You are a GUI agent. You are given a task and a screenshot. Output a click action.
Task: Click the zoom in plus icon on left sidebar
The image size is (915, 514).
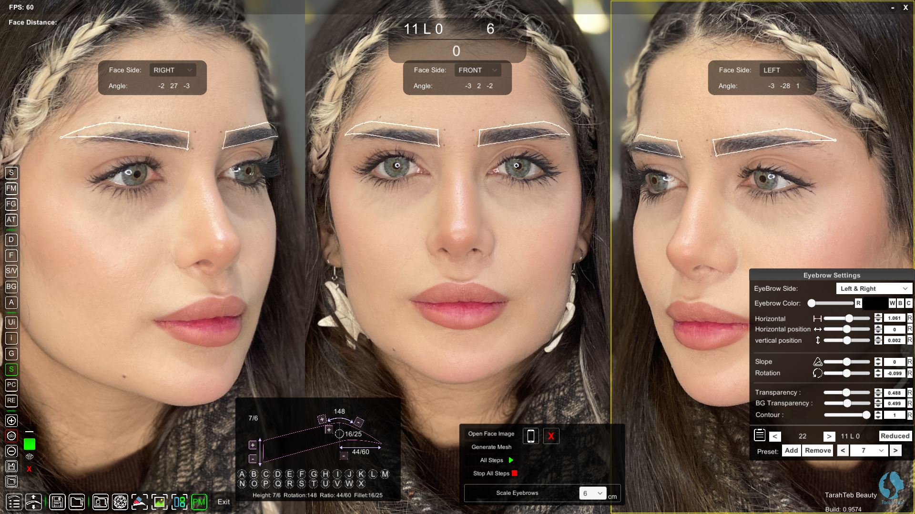11,421
